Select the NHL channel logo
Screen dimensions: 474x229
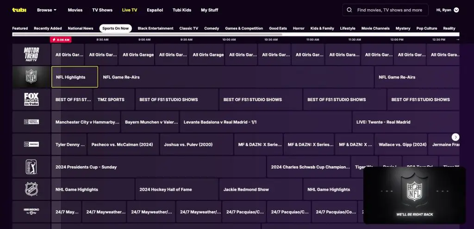click(x=31, y=189)
